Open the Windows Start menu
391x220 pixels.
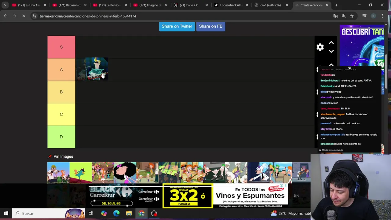coord(6,213)
